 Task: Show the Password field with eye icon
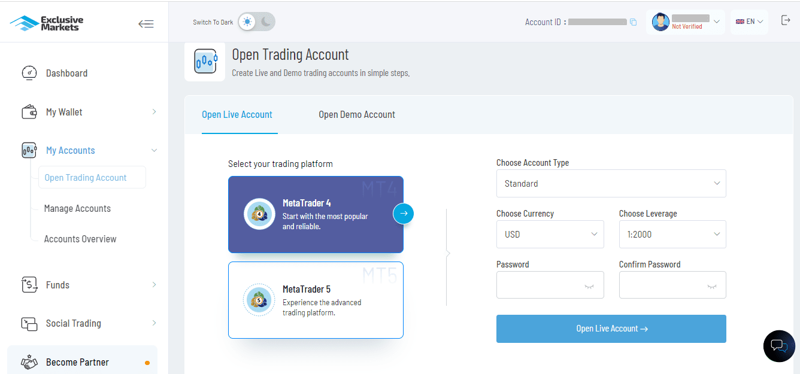[589, 286]
